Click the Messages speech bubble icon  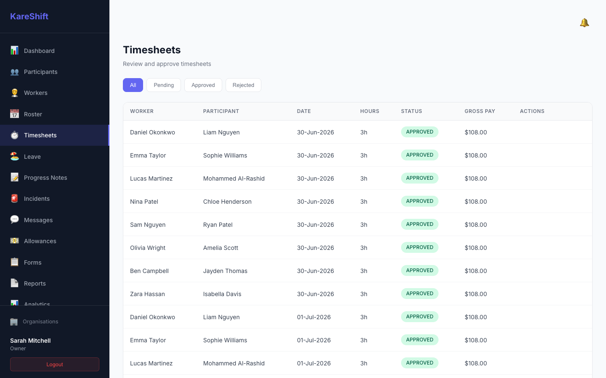click(14, 220)
